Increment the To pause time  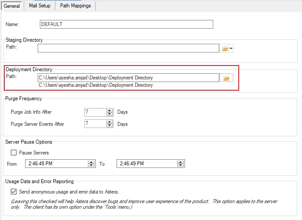coord(181,162)
